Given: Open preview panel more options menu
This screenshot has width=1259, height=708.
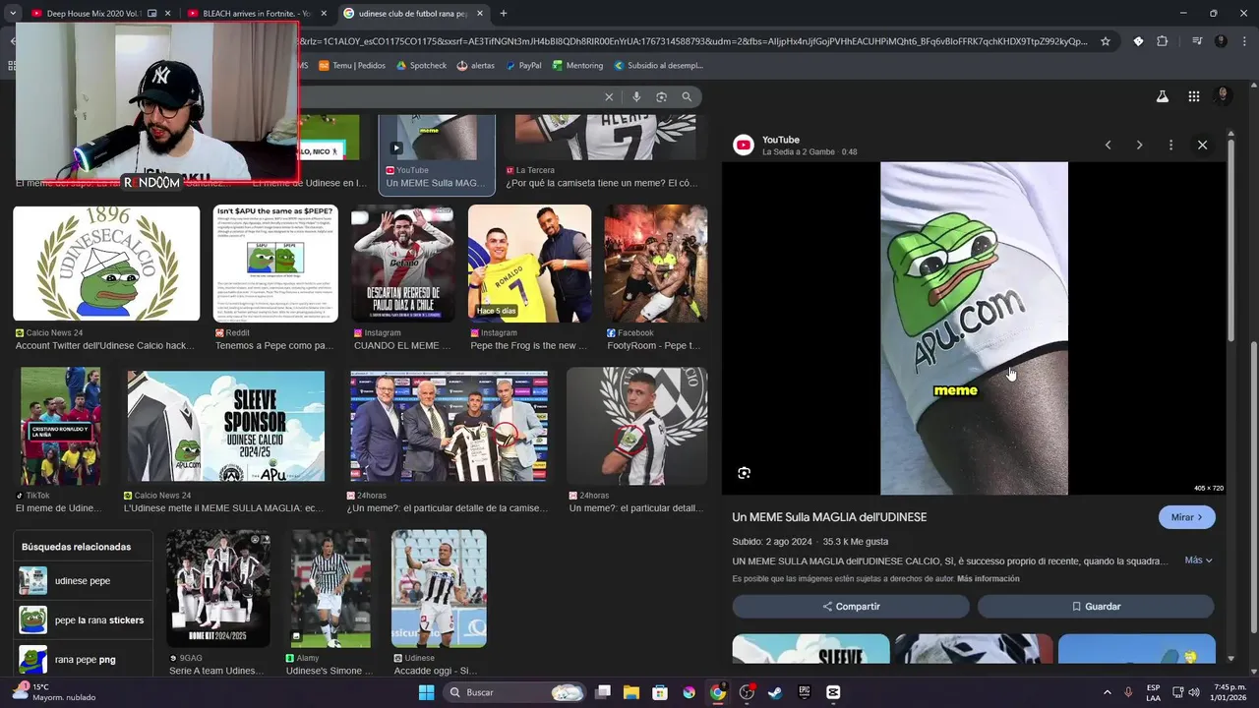Looking at the screenshot, I should [x=1170, y=145].
